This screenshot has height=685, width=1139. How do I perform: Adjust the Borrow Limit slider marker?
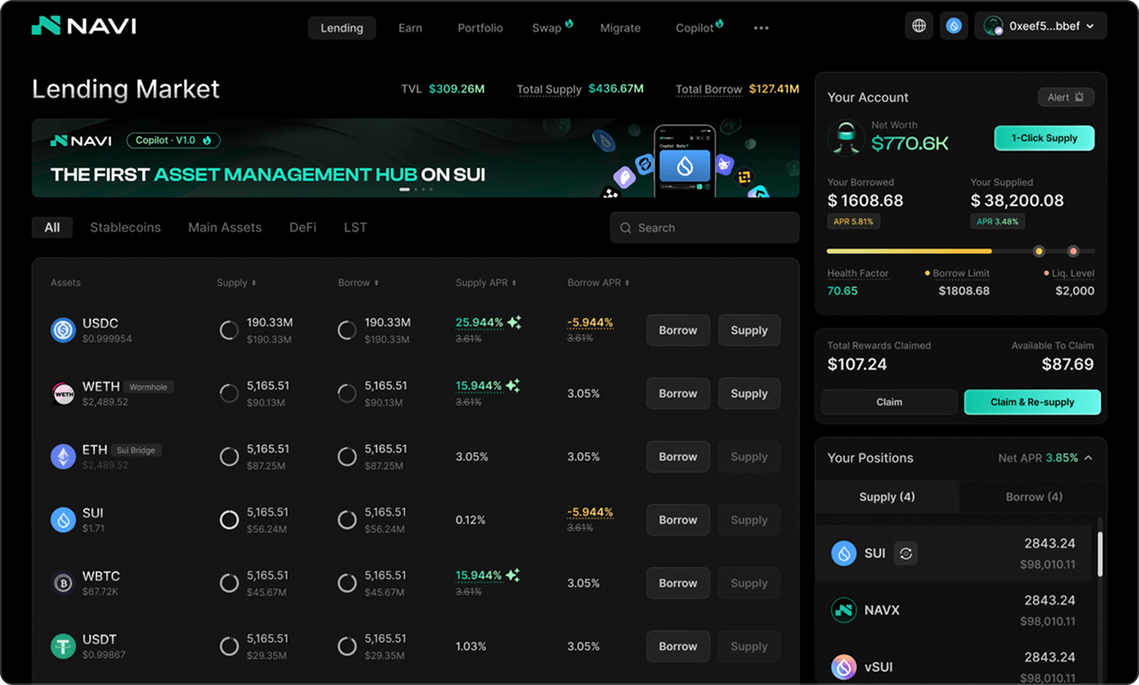(x=1039, y=251)
